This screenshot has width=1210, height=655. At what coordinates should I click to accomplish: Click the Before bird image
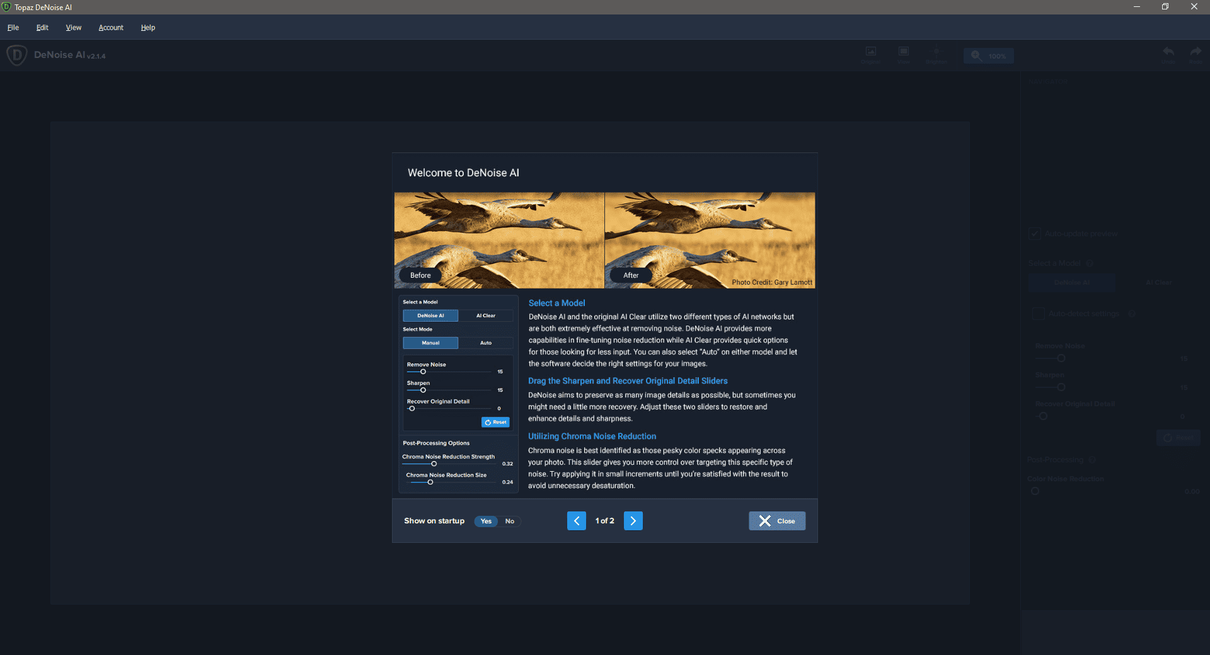point(499,240)
